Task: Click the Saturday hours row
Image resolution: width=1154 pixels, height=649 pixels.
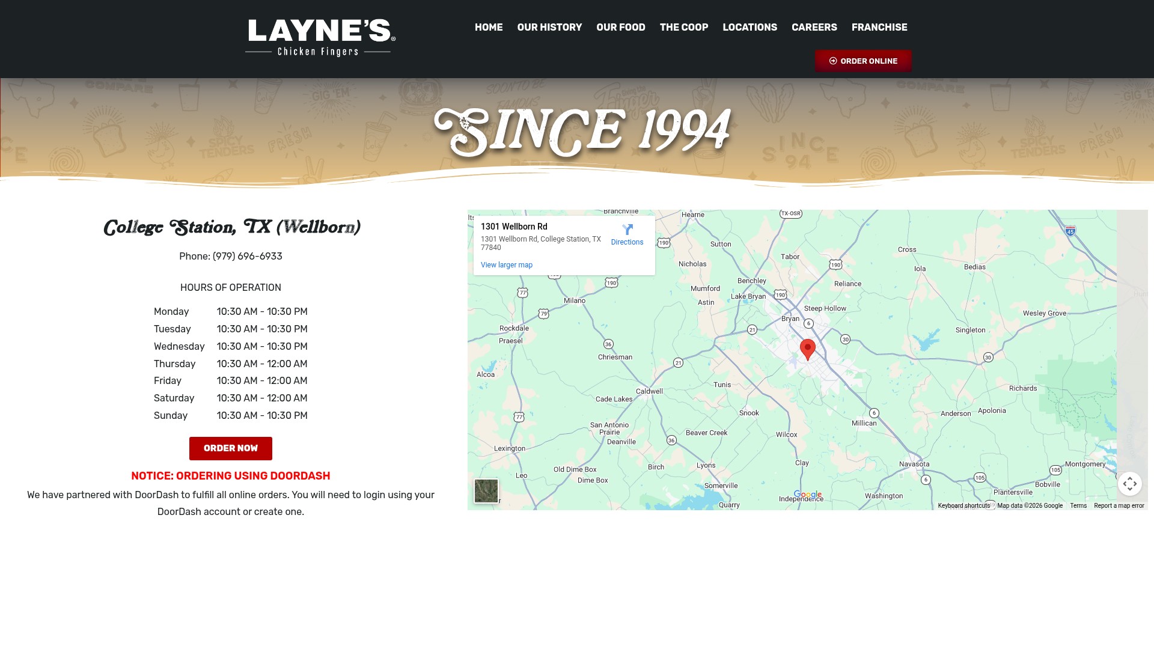Action: pyautogui.click(x=231, y=398)
